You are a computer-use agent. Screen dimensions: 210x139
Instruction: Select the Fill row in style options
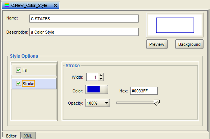(x=34, y=70)
